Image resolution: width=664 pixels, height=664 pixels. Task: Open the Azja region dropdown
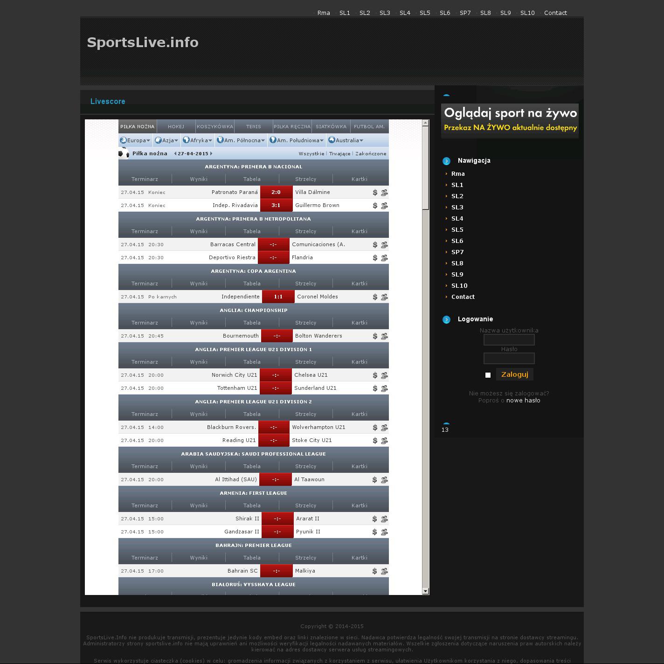click(166, 140)
